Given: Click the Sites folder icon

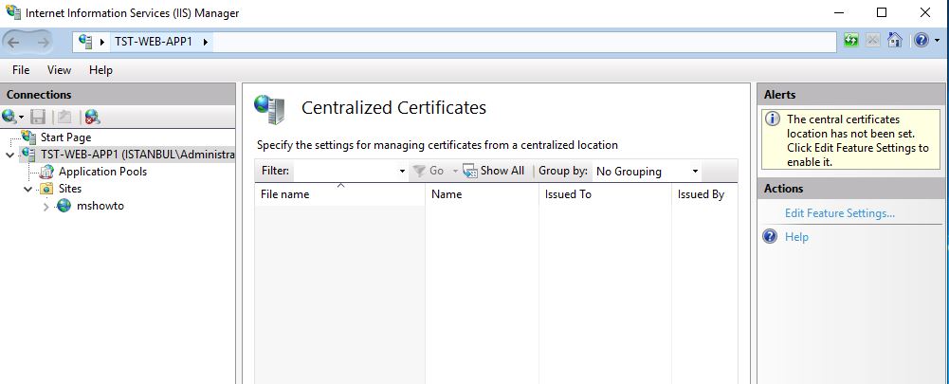Looking at the screenshot, I should (x=46, y=189).
